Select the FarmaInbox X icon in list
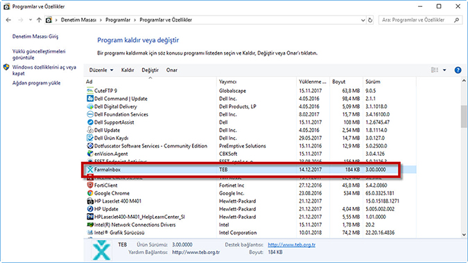The height and width of the screenshot is (263, 468). point(90,170)
